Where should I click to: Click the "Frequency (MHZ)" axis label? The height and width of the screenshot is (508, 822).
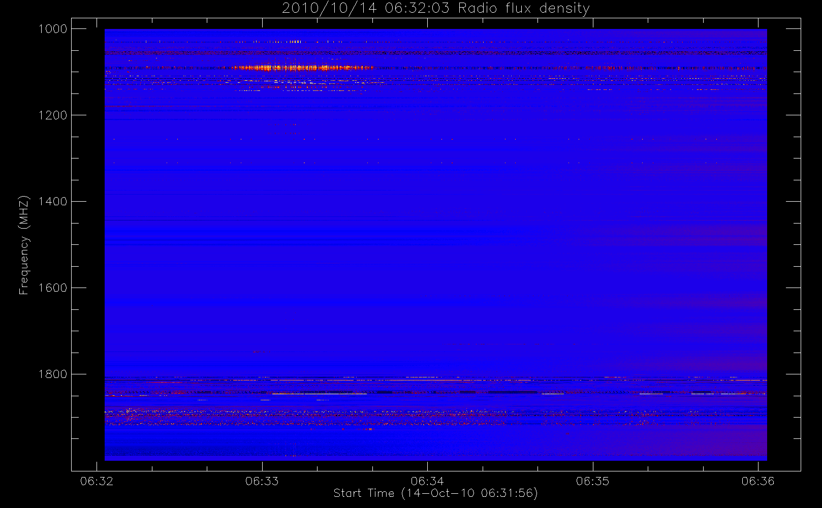coord(23,245)
